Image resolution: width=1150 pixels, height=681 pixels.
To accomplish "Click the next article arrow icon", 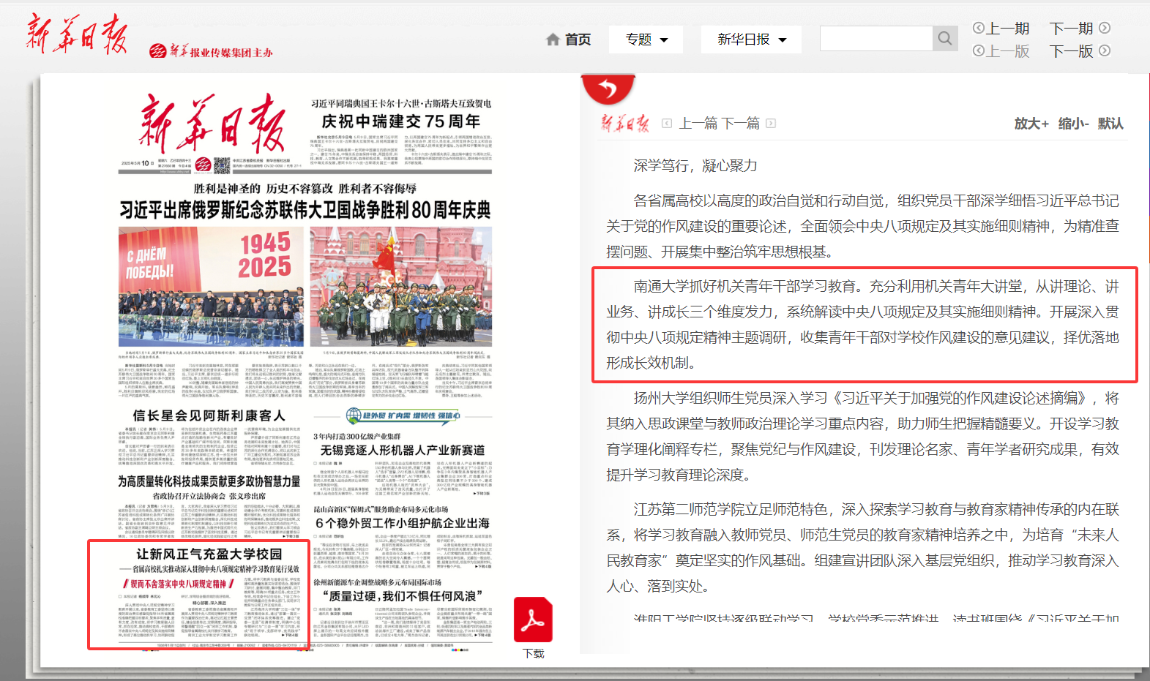I will [771, 124].
